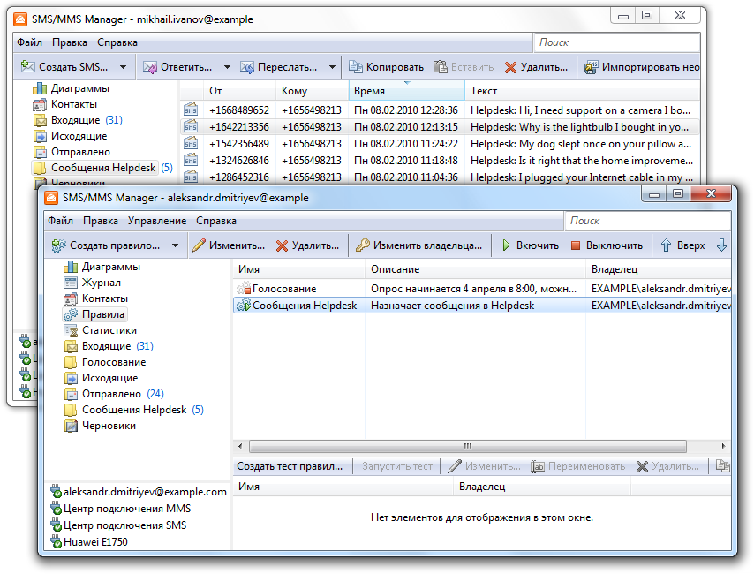Open the Управление menu

[x=156, y=221]
